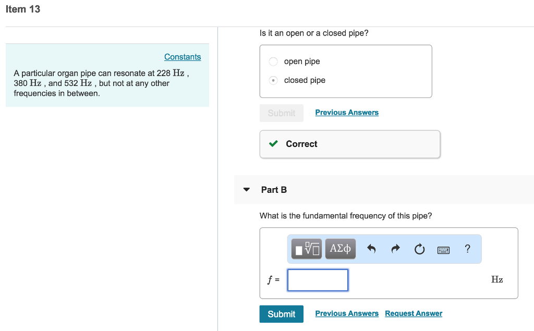Open the math templates palette
The height and width of the screenshot is (331, 534).
(306, 249)
